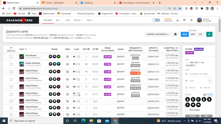Open Splintertalk bookmark
This screenshot has height=124, width=221.
[64, 14]
